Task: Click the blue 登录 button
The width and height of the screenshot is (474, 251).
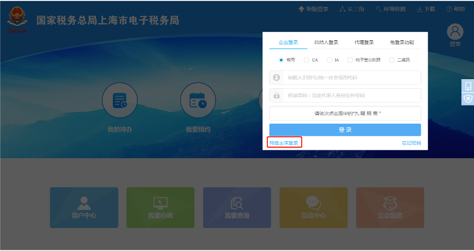Action: click(345, 130)
